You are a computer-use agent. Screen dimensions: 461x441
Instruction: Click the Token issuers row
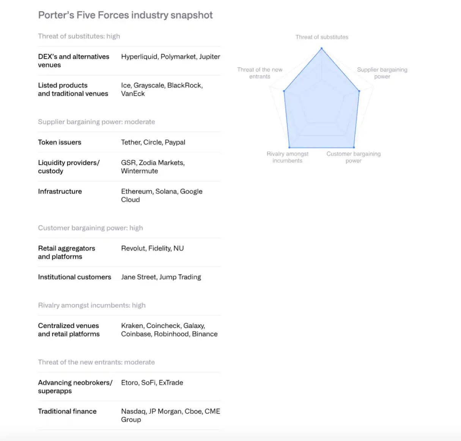pyautogui.click(x=129, y=142)
